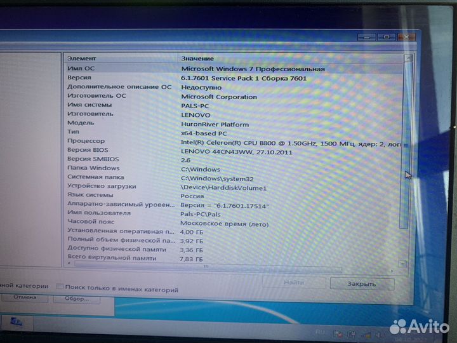The width and height of the screenshot is (457, 343).
Task: Click "Полный объем физической па..." row
Action: click(234, 240)
